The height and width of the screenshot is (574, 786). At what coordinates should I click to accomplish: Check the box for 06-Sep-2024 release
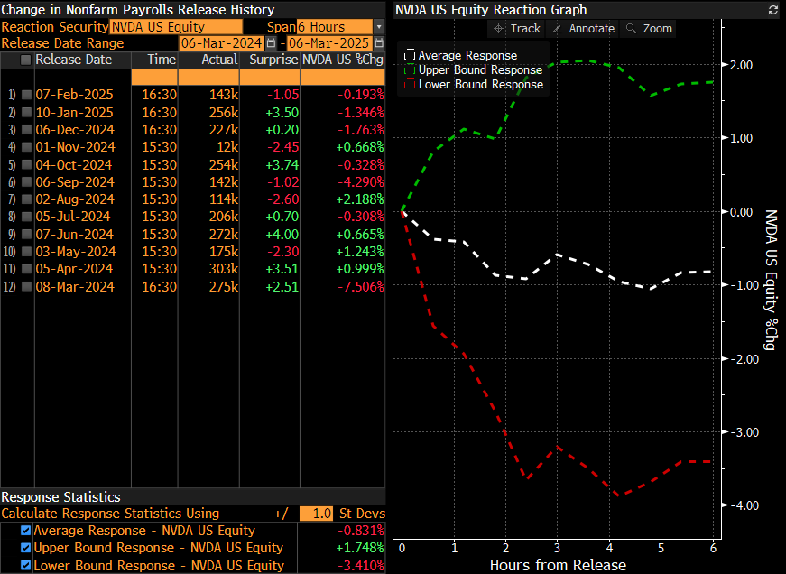tap(26, 182)
